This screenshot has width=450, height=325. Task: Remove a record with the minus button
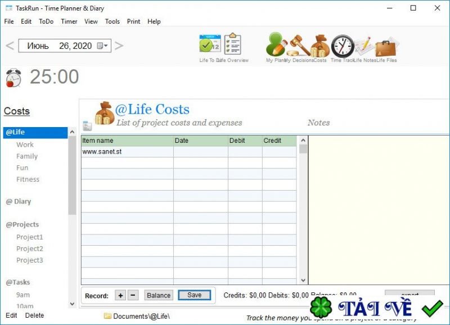click(133, 295)
